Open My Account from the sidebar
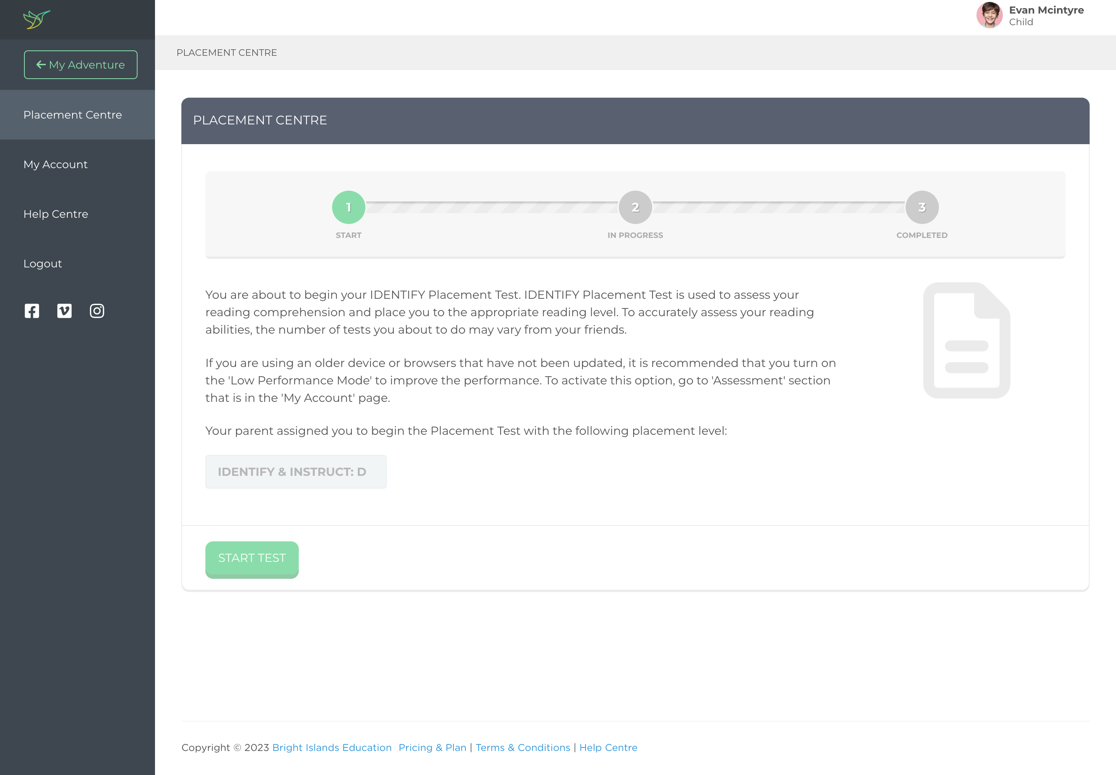Screen dimensions: 1116x775 coord(55,165)
